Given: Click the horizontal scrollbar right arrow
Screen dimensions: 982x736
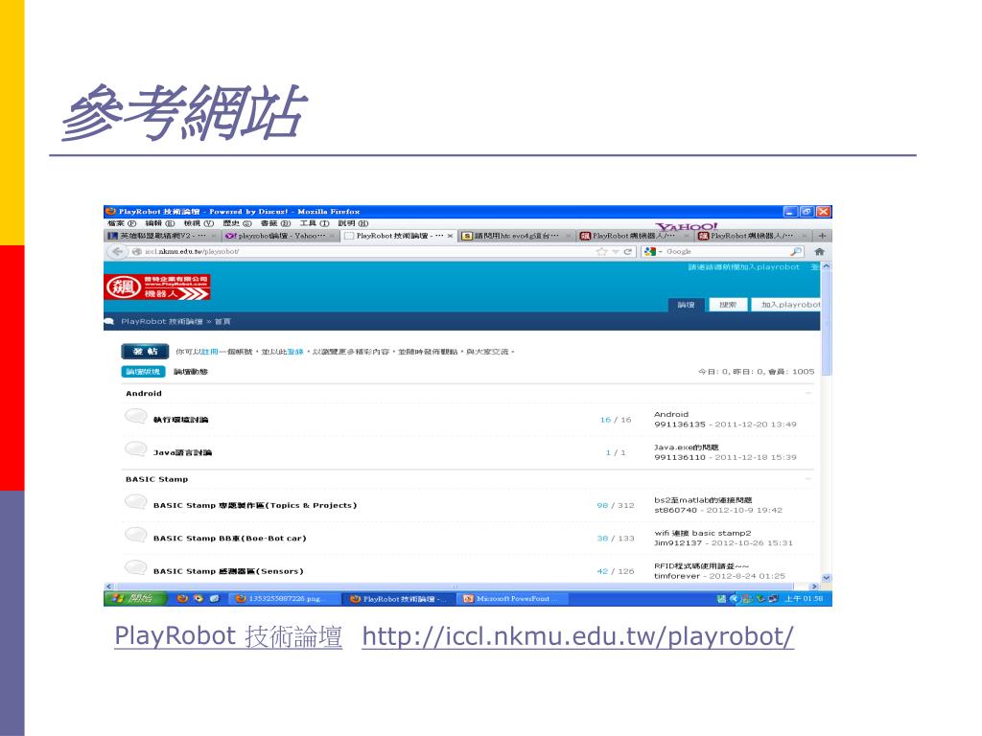Looking at the screenshot, I should [x=814, y=587].
